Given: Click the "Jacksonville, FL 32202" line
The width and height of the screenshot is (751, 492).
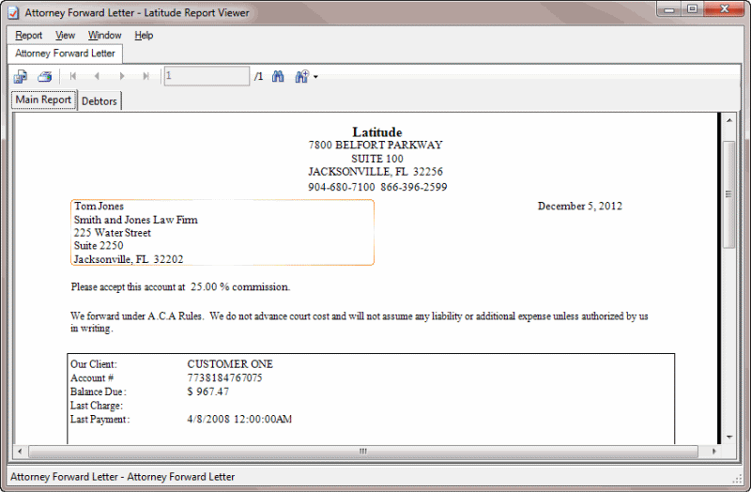Looking at the screenshot, I should click(x=129, y=259).
